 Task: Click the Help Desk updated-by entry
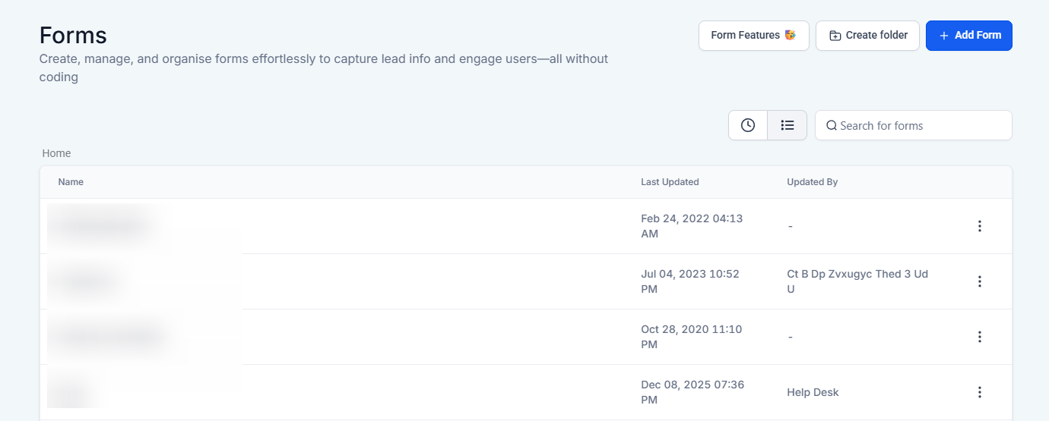click(x=813, y=392)
